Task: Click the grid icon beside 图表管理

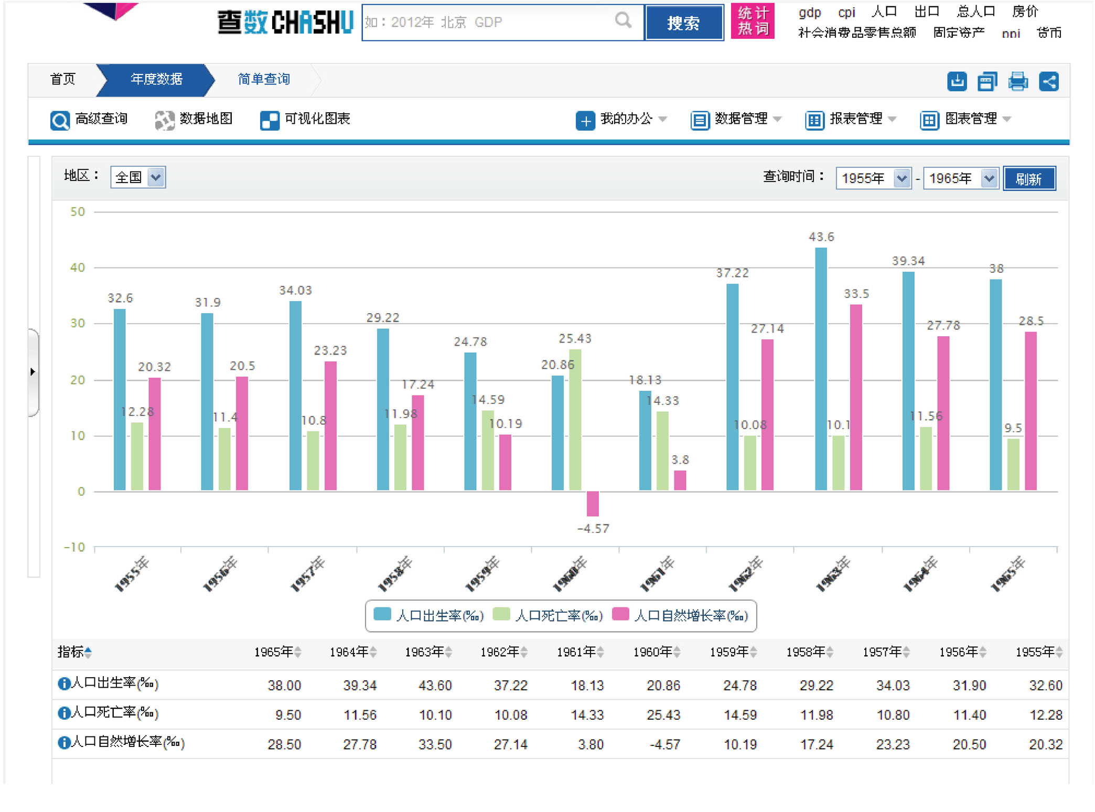Action: click(929, 120)
